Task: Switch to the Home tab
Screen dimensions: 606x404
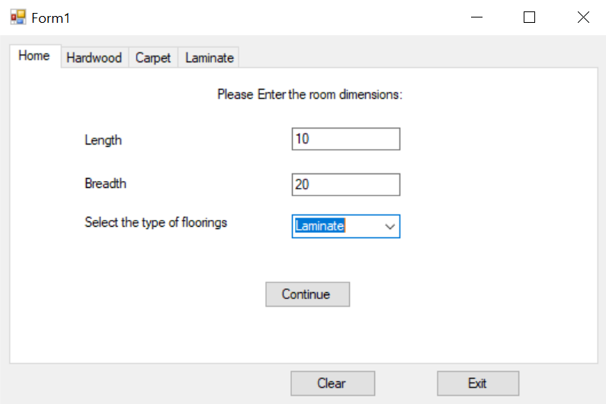Action: click(x=34, y=56)
